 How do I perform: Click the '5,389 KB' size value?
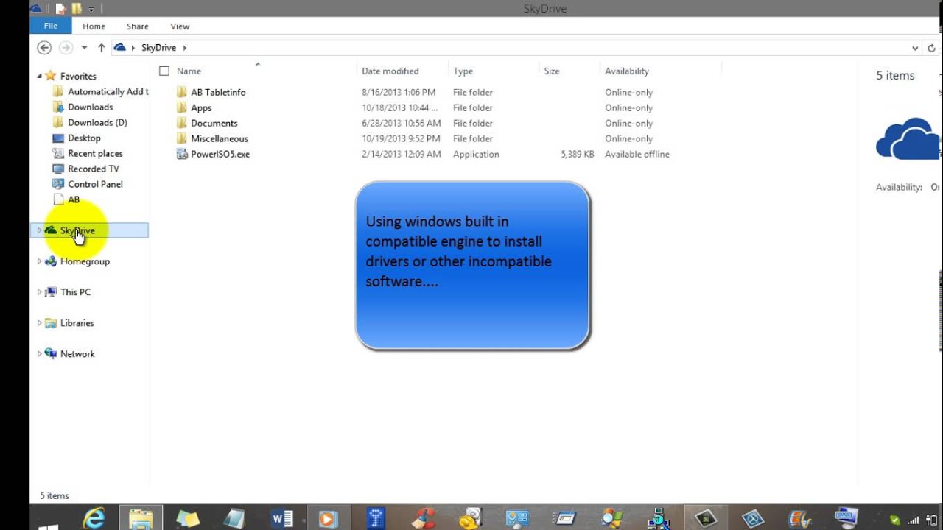[x=577, y=155]
